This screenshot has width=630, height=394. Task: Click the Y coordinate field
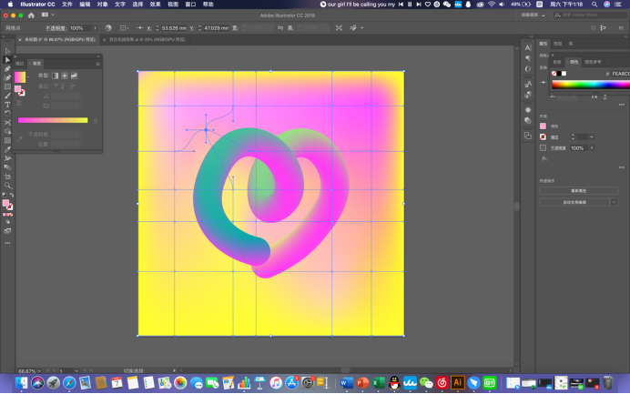[216, 28]
